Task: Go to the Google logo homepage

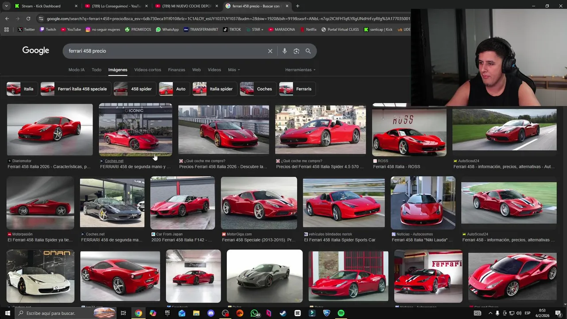Action: tap(36, 51)
